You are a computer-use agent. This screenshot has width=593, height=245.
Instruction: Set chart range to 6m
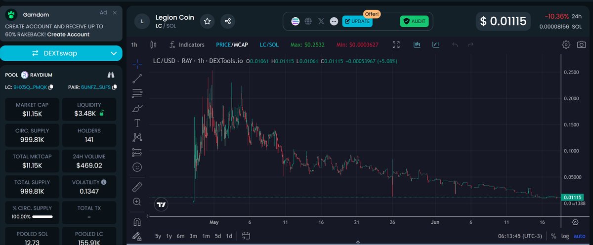(181, 236)
